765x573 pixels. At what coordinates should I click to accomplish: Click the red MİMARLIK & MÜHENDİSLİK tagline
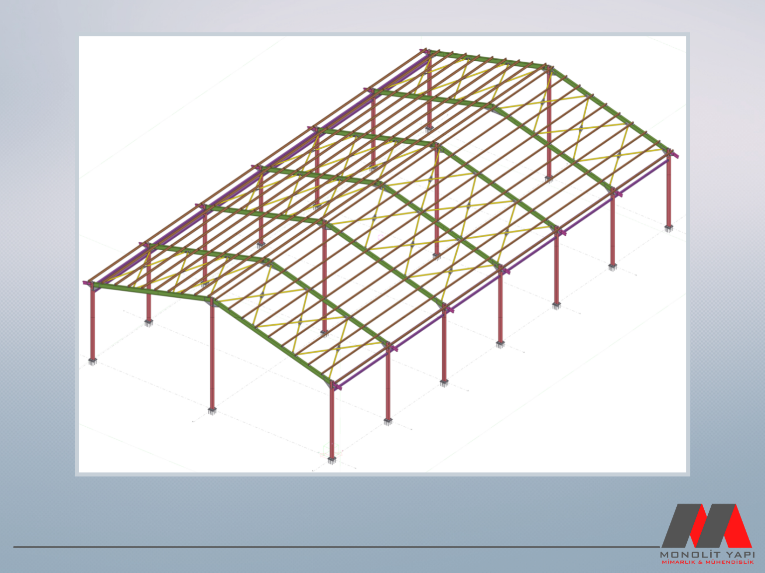pos(707,562)
